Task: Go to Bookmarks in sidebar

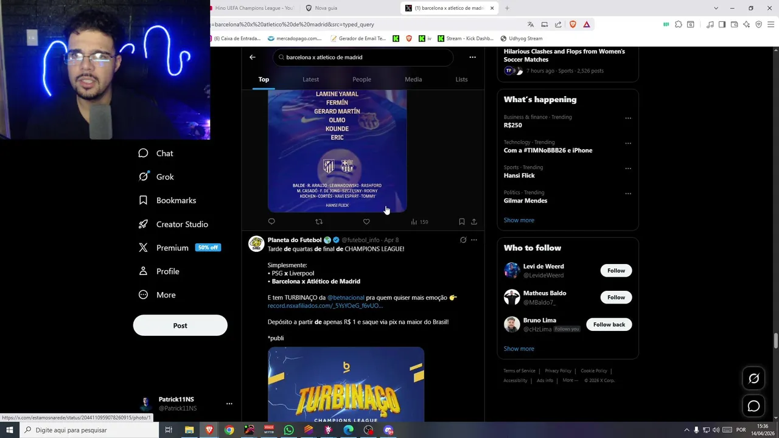Action: (167, 200)
